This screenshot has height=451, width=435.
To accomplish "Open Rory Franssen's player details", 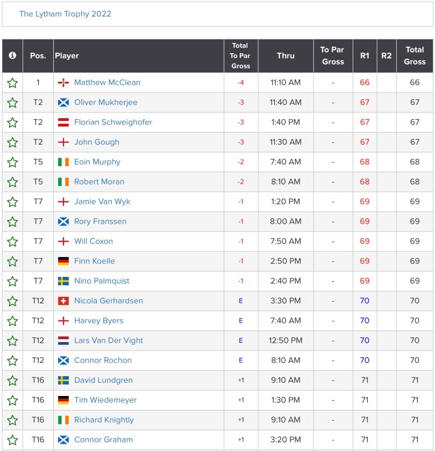I will tap(100, 221).
